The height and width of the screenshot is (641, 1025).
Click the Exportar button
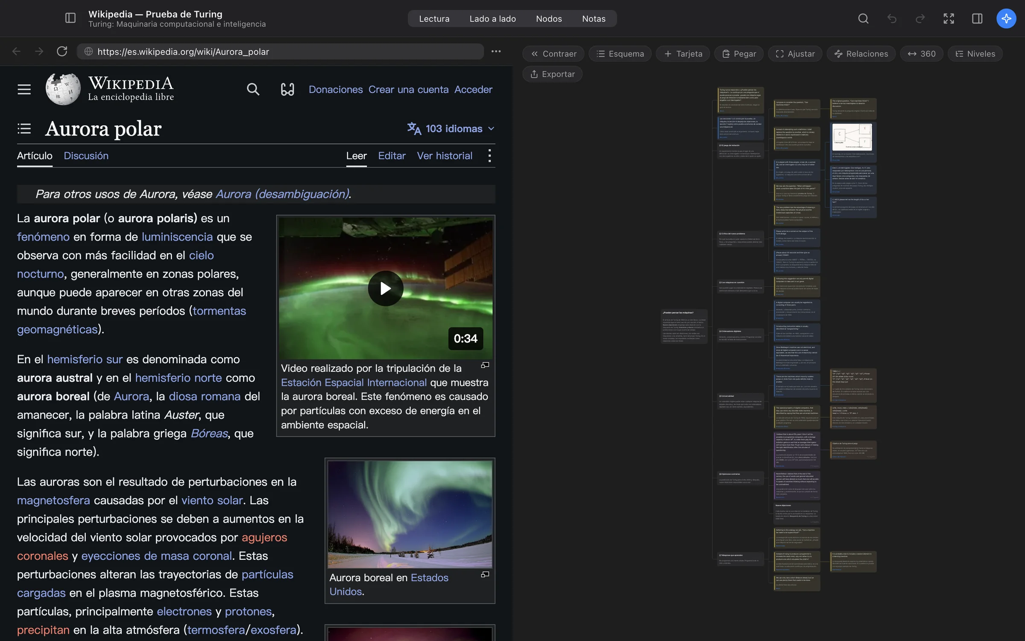pyautogui.click(x=553, y=74)
